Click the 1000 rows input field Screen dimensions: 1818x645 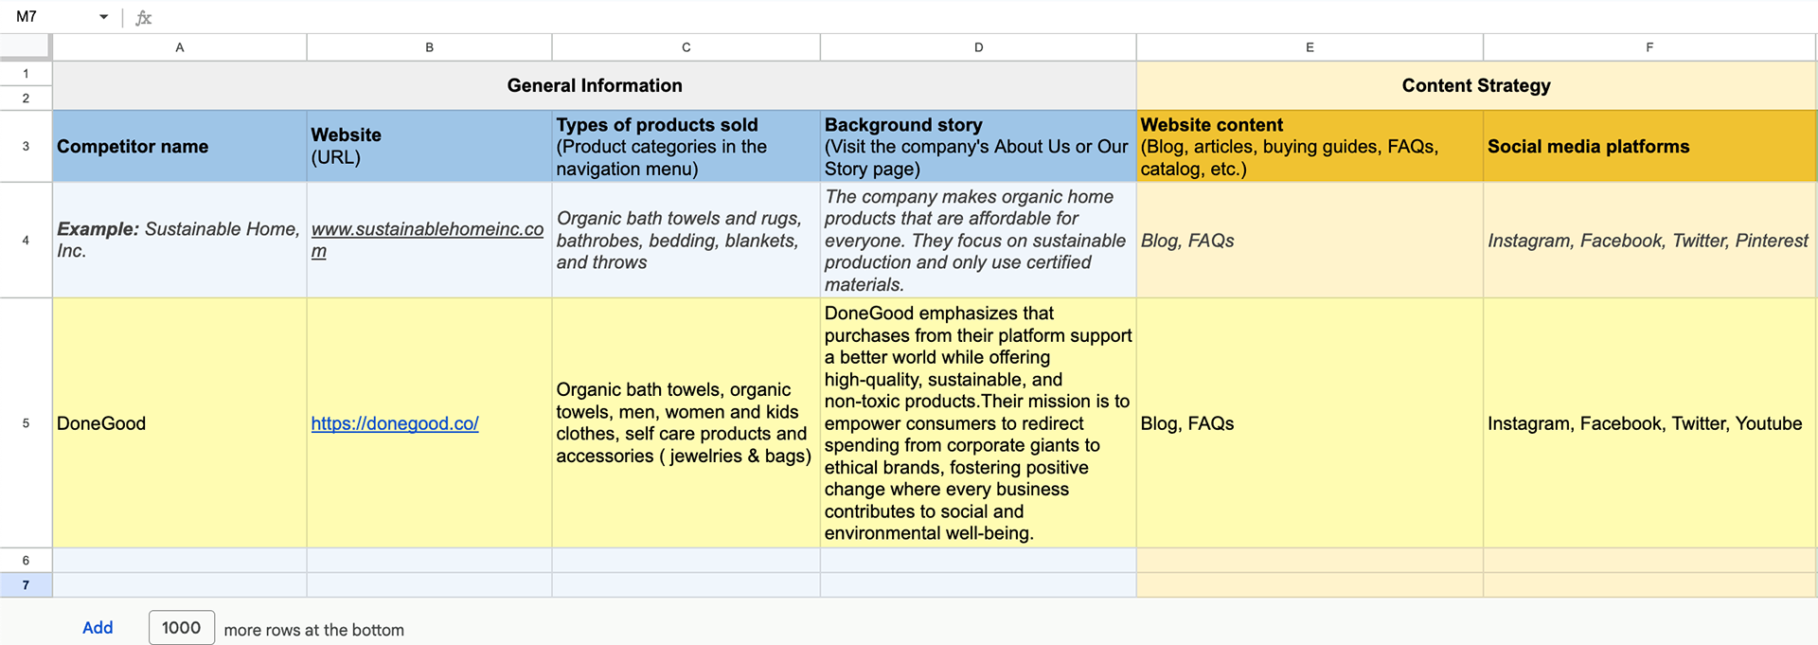pyautogui.click(x=181, y=628)
